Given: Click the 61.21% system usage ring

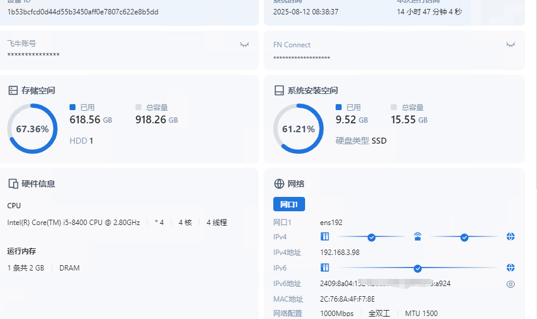Looking at the screenshot, I should [298, 129].
